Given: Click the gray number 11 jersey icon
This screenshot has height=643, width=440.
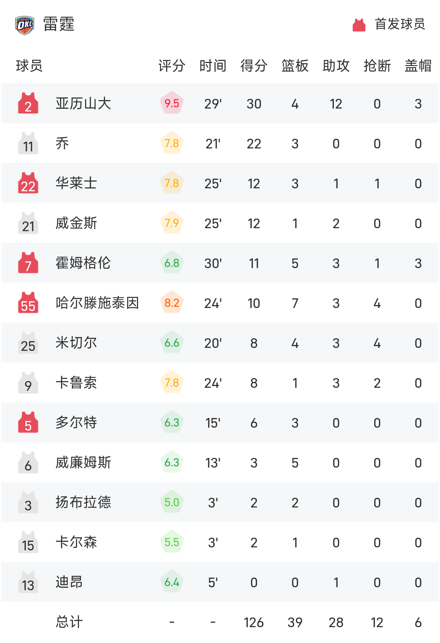Looking at the screenshot, I should pos(28,143).
